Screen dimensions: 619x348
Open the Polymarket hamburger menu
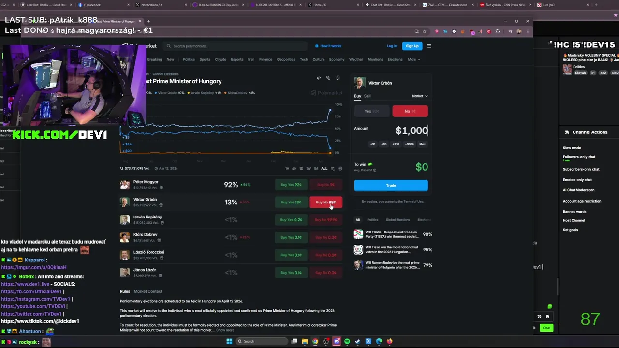(x=429, y=46)
